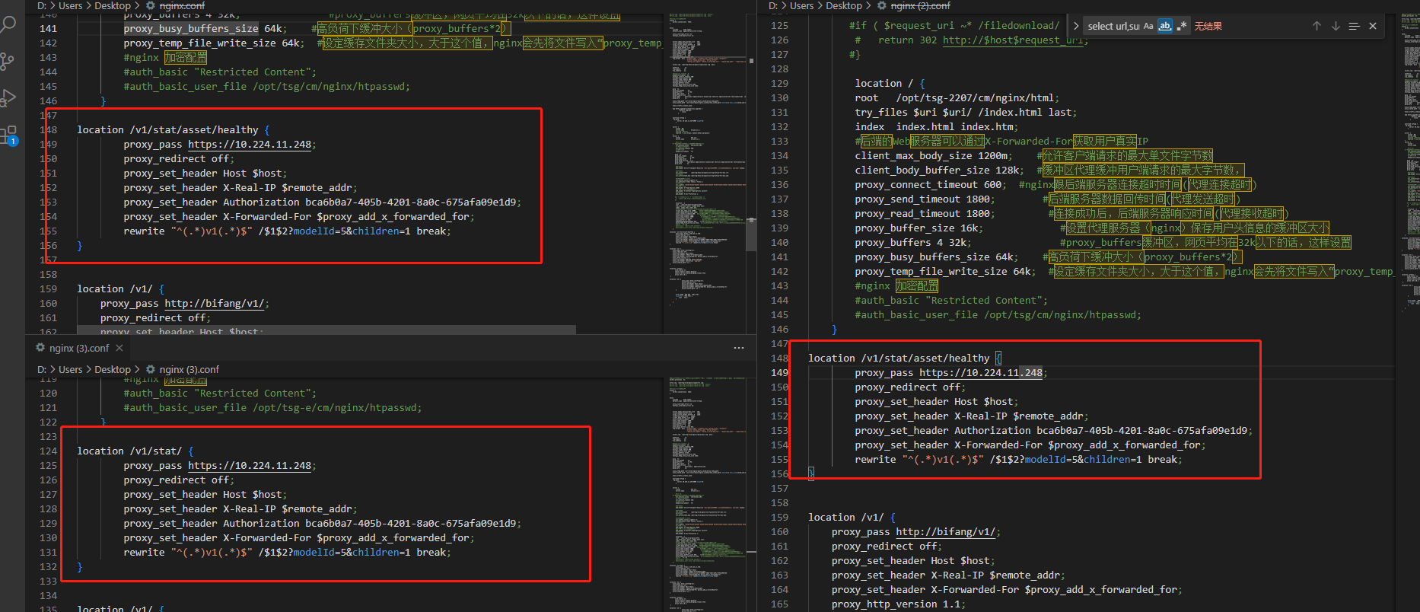
Task: Open the Search view in activity bar
Action: [x=8, y=24]
